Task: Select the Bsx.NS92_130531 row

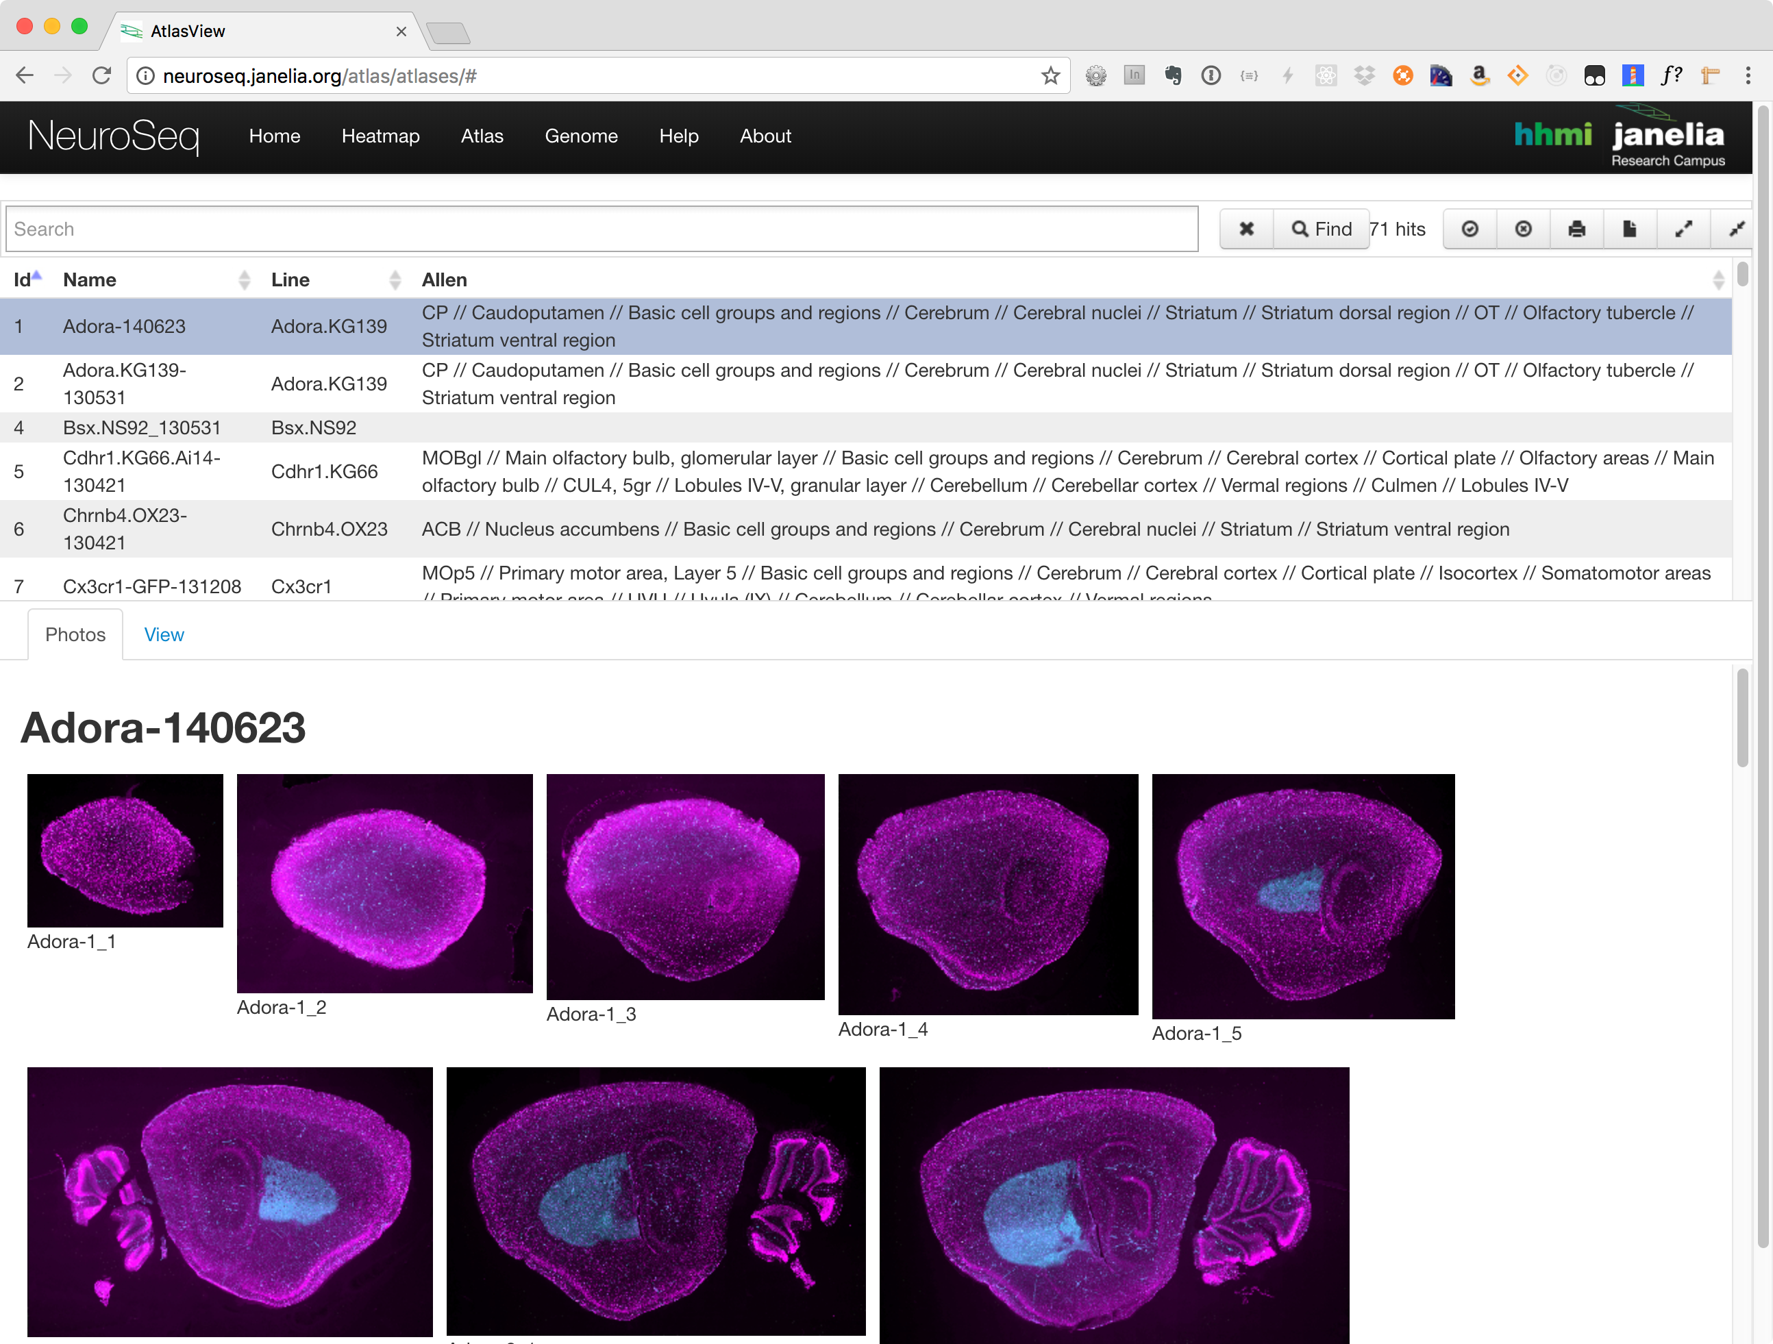Action: pyautogui.click(x=866, y=428)
